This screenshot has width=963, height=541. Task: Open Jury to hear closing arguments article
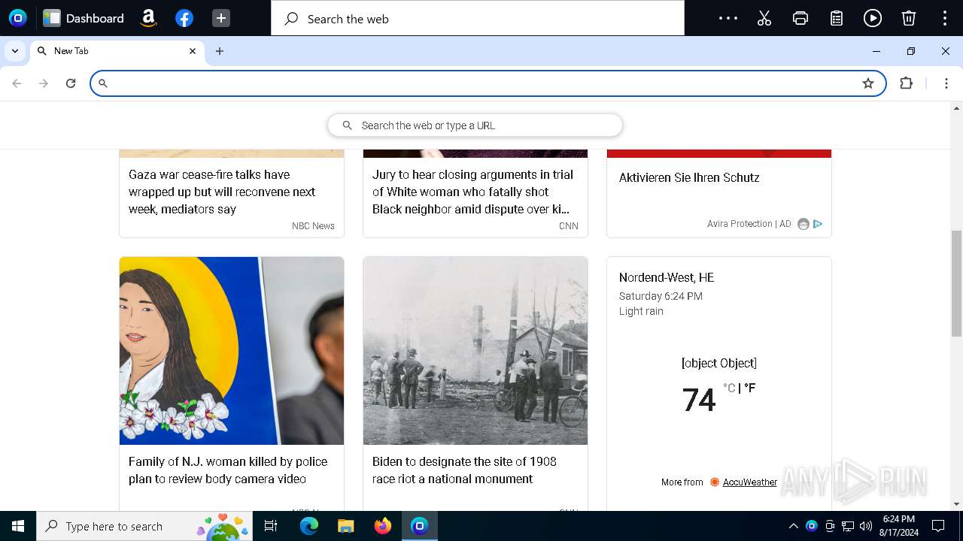click(x=472, y=192)
